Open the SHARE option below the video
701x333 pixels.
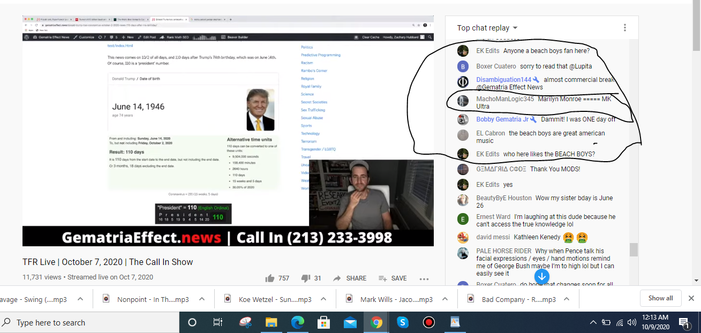point(350,278)
